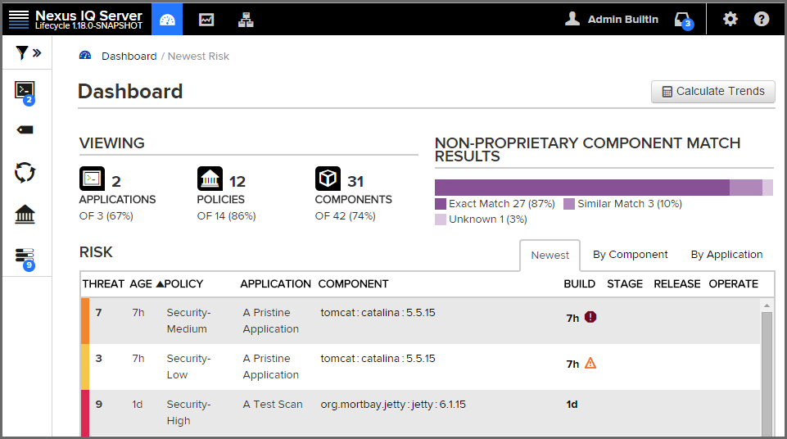Open A Test Scan application

tap(273, 405)
